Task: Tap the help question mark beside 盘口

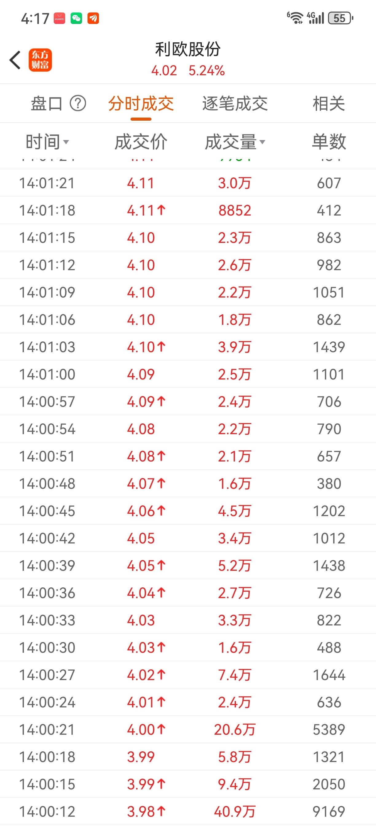Action: click(78, 104)
